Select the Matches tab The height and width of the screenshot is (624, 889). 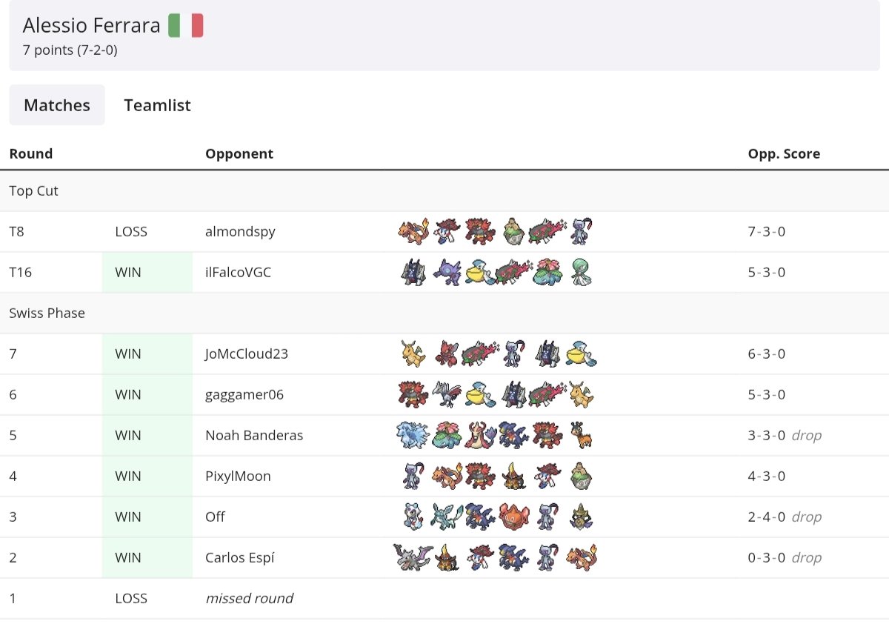[57, 105]
